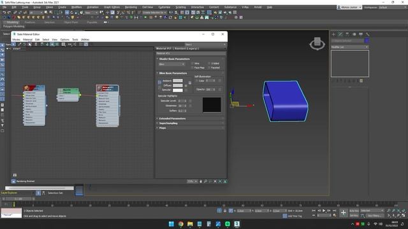Click the Auto Key button
Viewport: 408px width, 229px height.
[354, 211]
